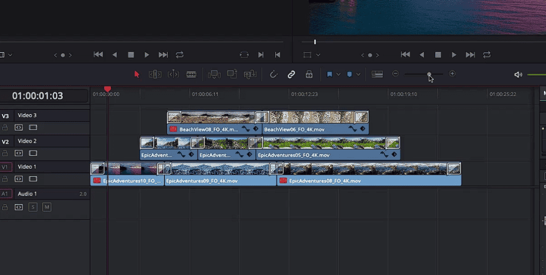Image resolution: width=546 pixels, height=275 pixels.
Task: Click the source viewer jog wheel control
Action: click(x=63, y=55)
